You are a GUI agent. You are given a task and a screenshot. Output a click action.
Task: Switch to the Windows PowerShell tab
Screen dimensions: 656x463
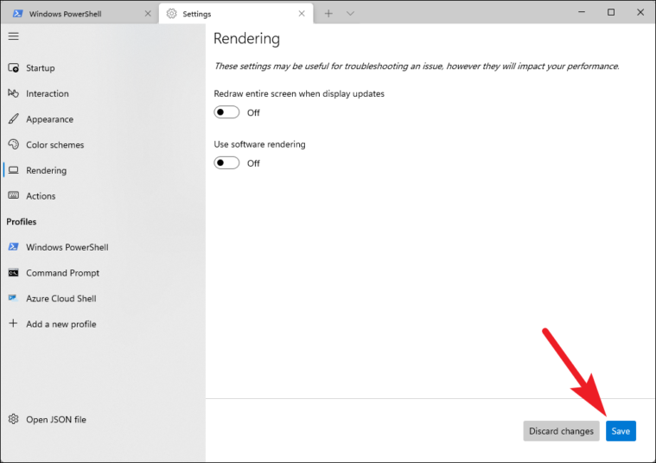[x=80, y=14]
